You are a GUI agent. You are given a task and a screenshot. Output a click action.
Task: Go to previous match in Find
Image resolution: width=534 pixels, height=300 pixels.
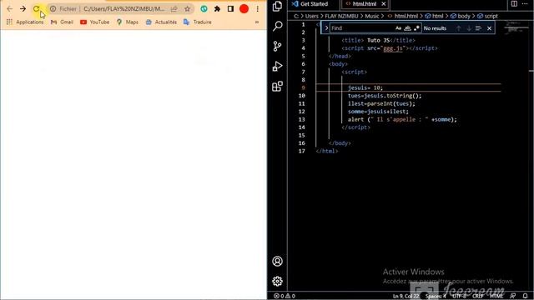pos(459,28)
